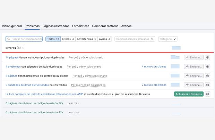215x140 pixels.
Task: Open Enviar a menu for duplicate content
Action: [193, 76]
